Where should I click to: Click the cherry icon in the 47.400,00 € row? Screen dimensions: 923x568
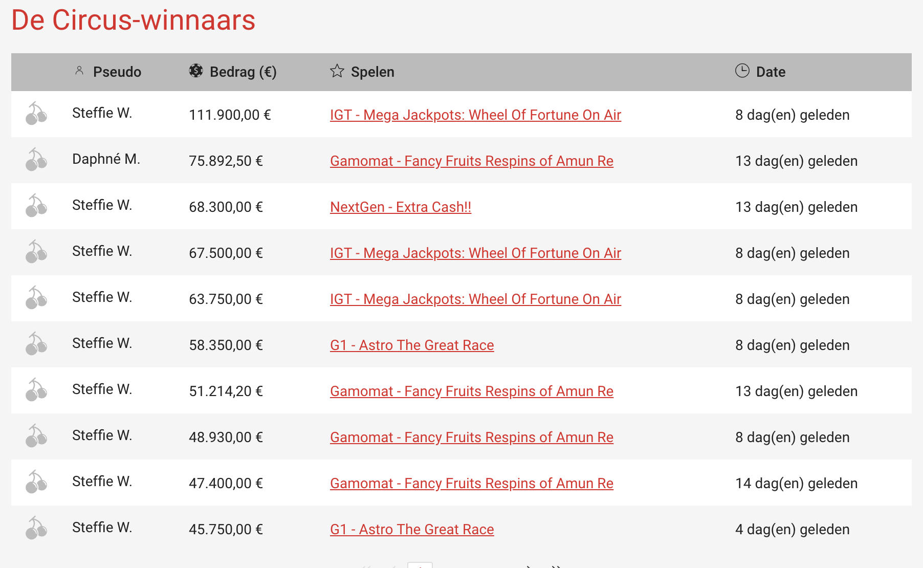coord(36,482)
